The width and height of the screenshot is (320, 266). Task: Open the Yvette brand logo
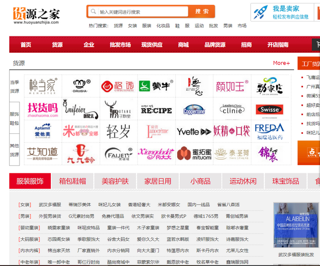coord(194,131)
